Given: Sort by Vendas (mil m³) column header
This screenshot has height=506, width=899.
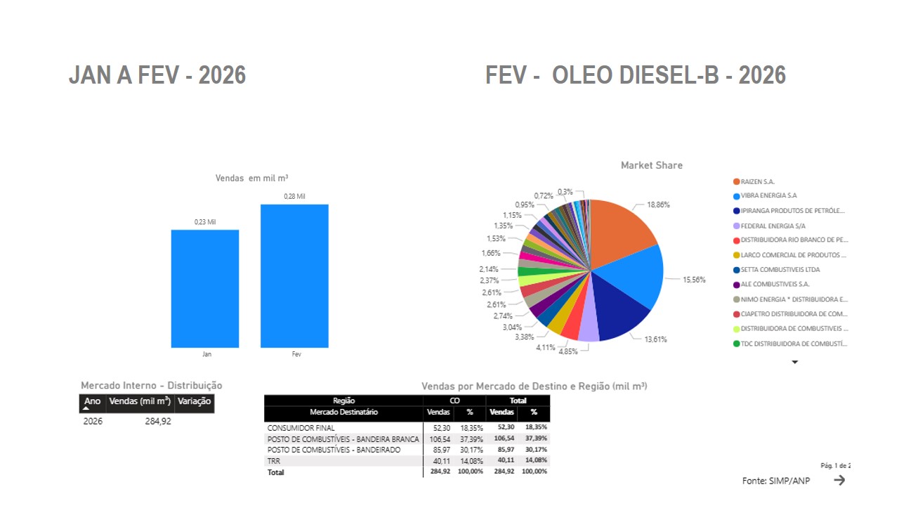Looking at the screenshot, I should click(140, 402).
